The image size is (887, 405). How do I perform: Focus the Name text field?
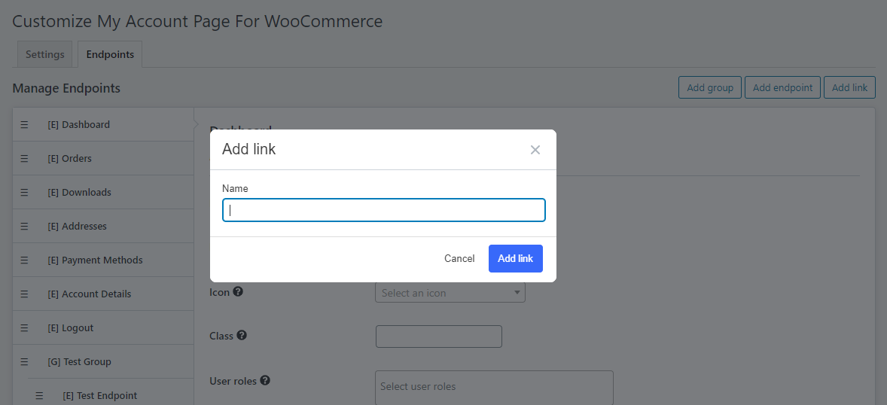384,211
